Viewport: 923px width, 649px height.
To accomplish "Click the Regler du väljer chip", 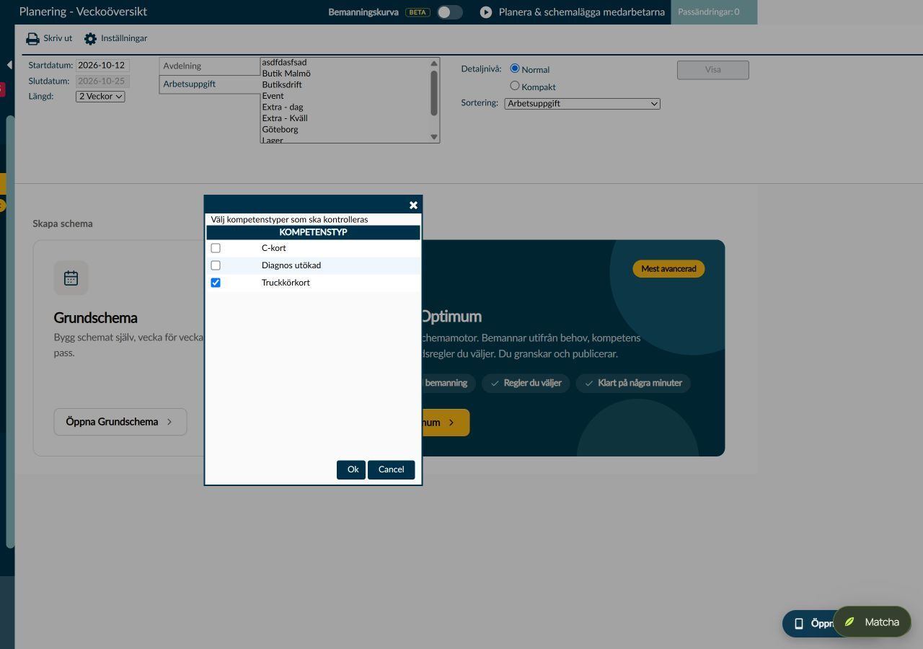I will (x=526, y=383).
